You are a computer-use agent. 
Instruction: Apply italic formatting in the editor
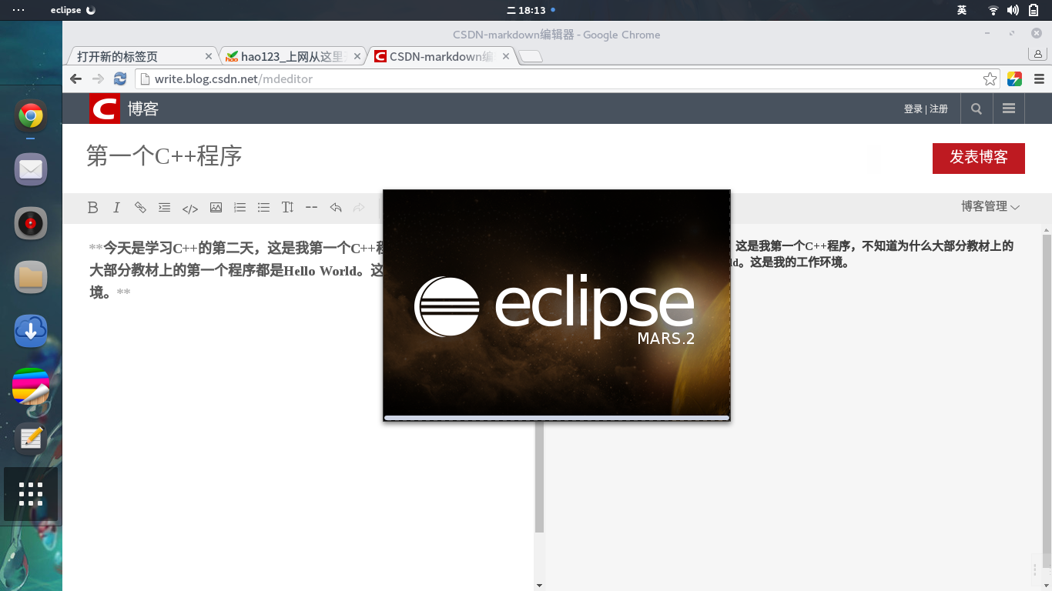tap(116, 207)
